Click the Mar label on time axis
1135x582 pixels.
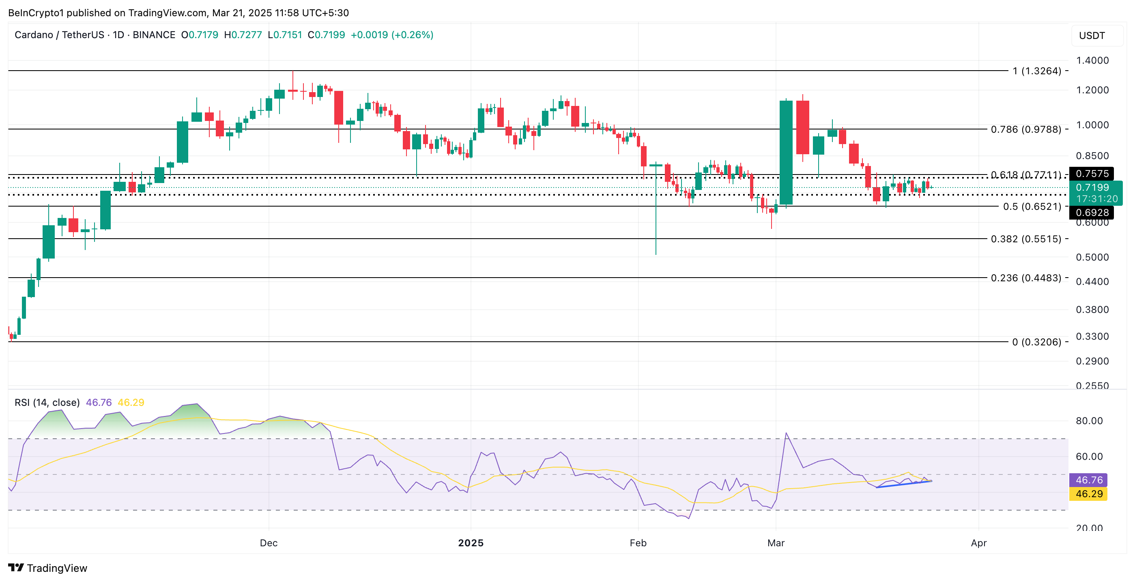(x=776, y=543)
